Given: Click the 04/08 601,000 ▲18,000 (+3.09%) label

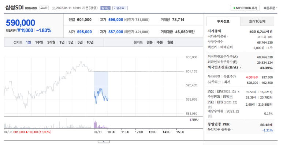Looking at the screenshot, I should (x=28, y=132).
